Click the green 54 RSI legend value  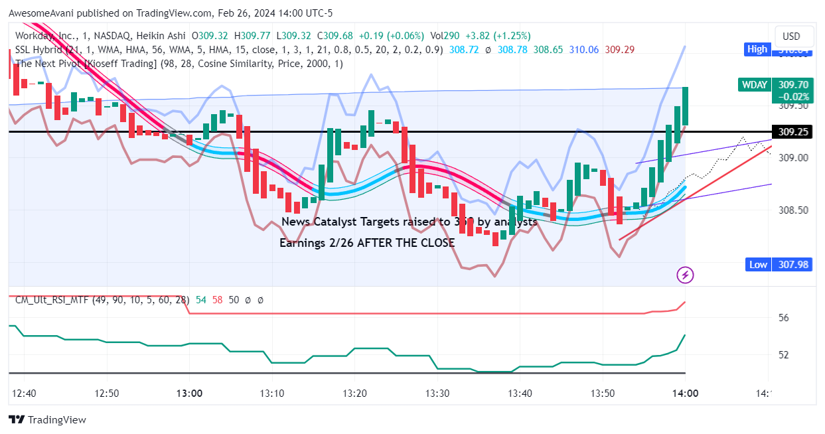200,300
